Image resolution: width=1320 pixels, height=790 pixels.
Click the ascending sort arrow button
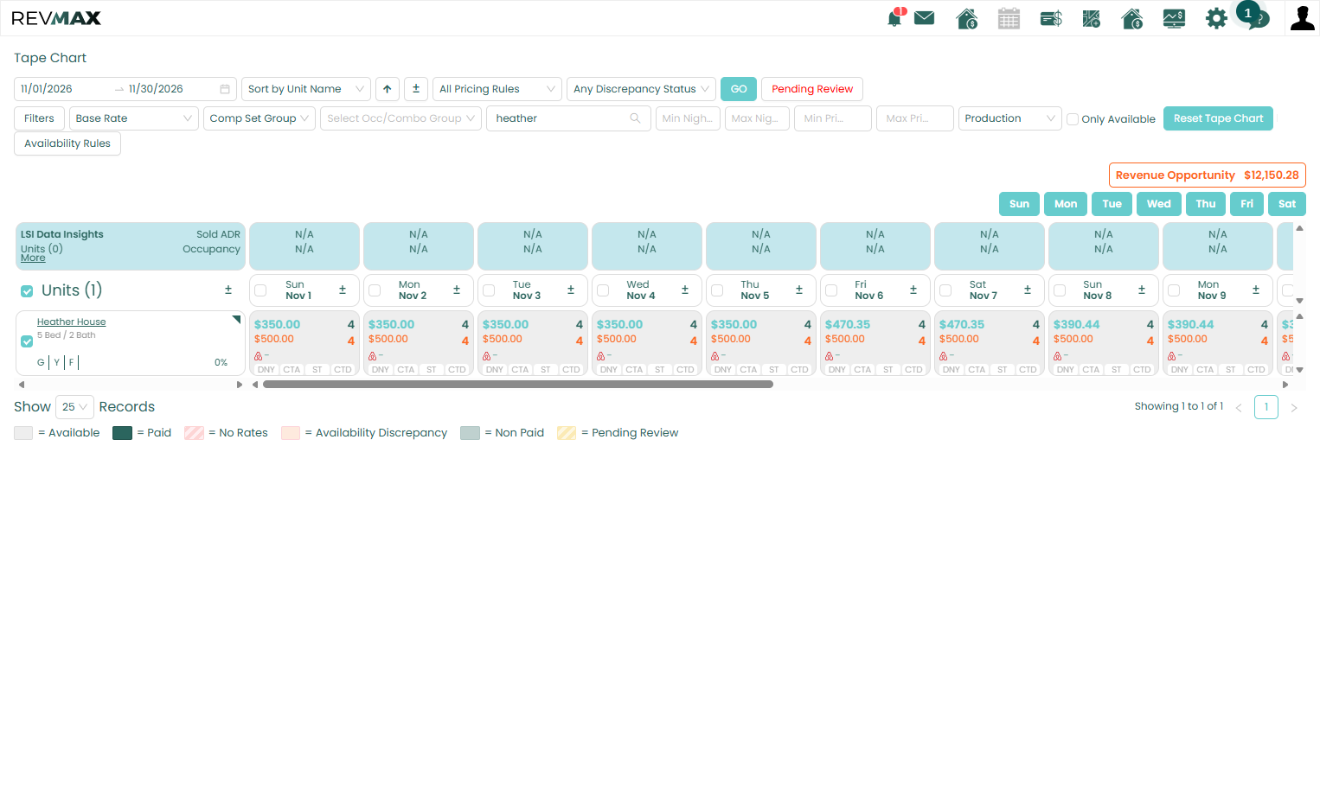388,89
